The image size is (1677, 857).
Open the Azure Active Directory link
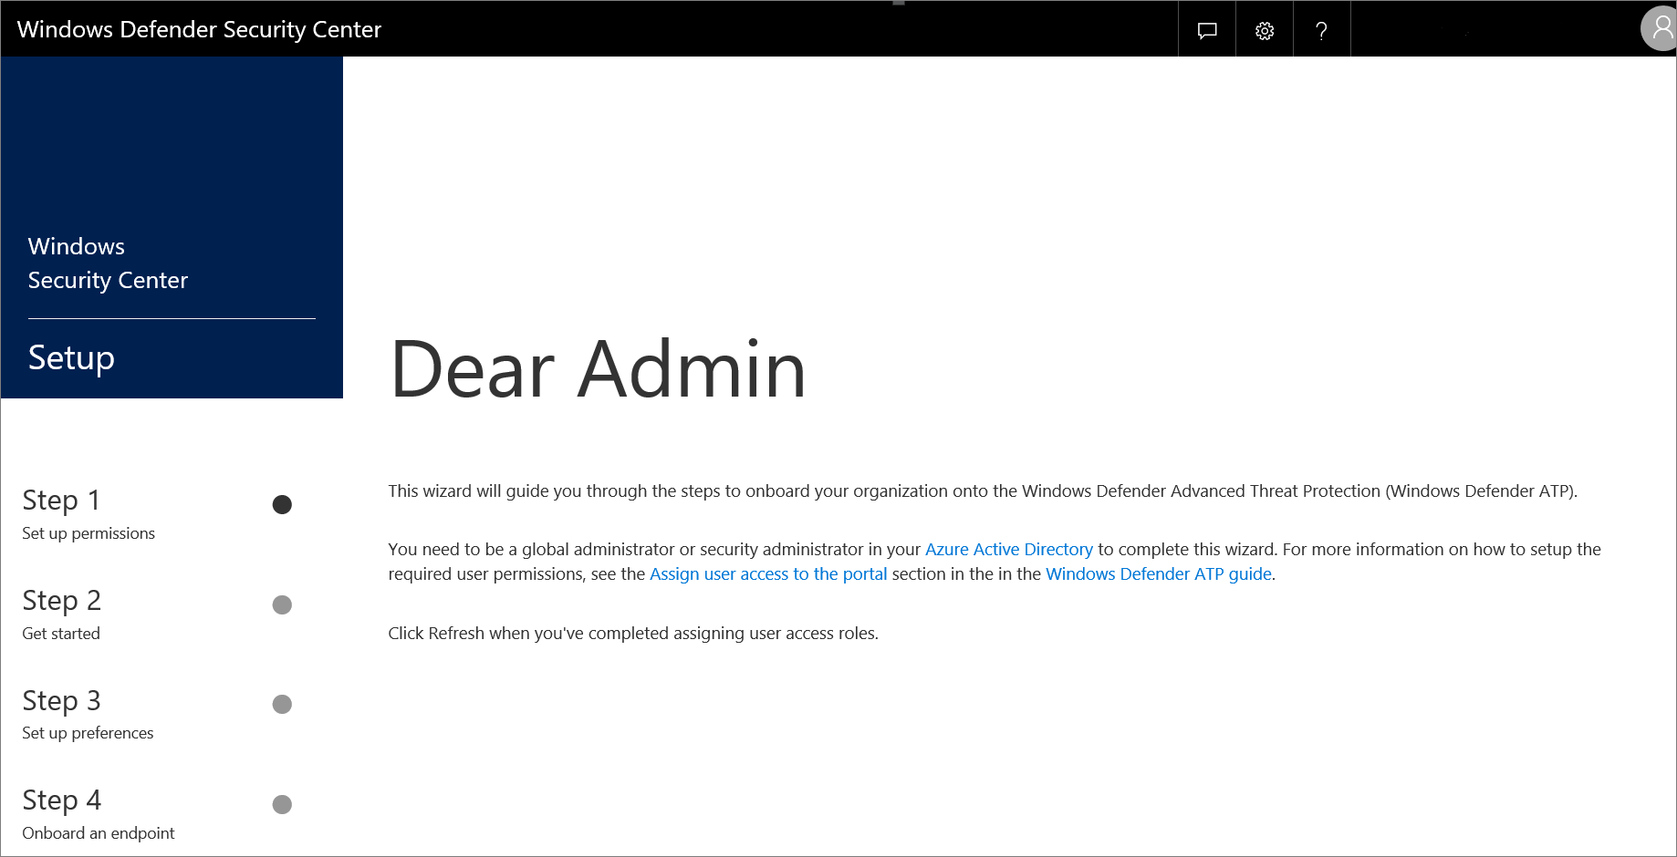pyautogui.click(x=1008, y=550)
